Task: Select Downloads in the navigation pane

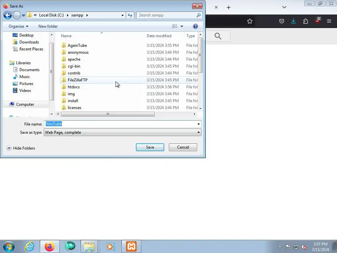Action: click(x=26, y=42)
